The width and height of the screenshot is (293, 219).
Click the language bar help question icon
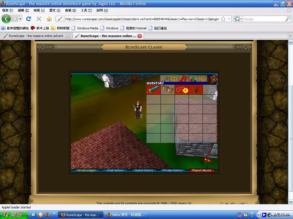point(246,215)
